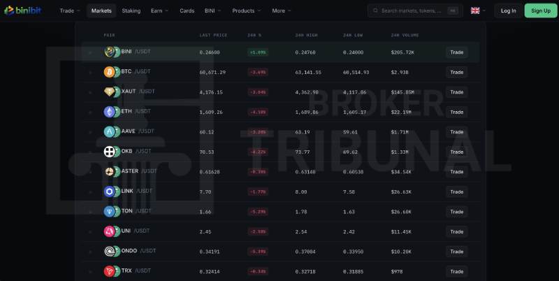Click the BINI coin icon

(110, 52)
